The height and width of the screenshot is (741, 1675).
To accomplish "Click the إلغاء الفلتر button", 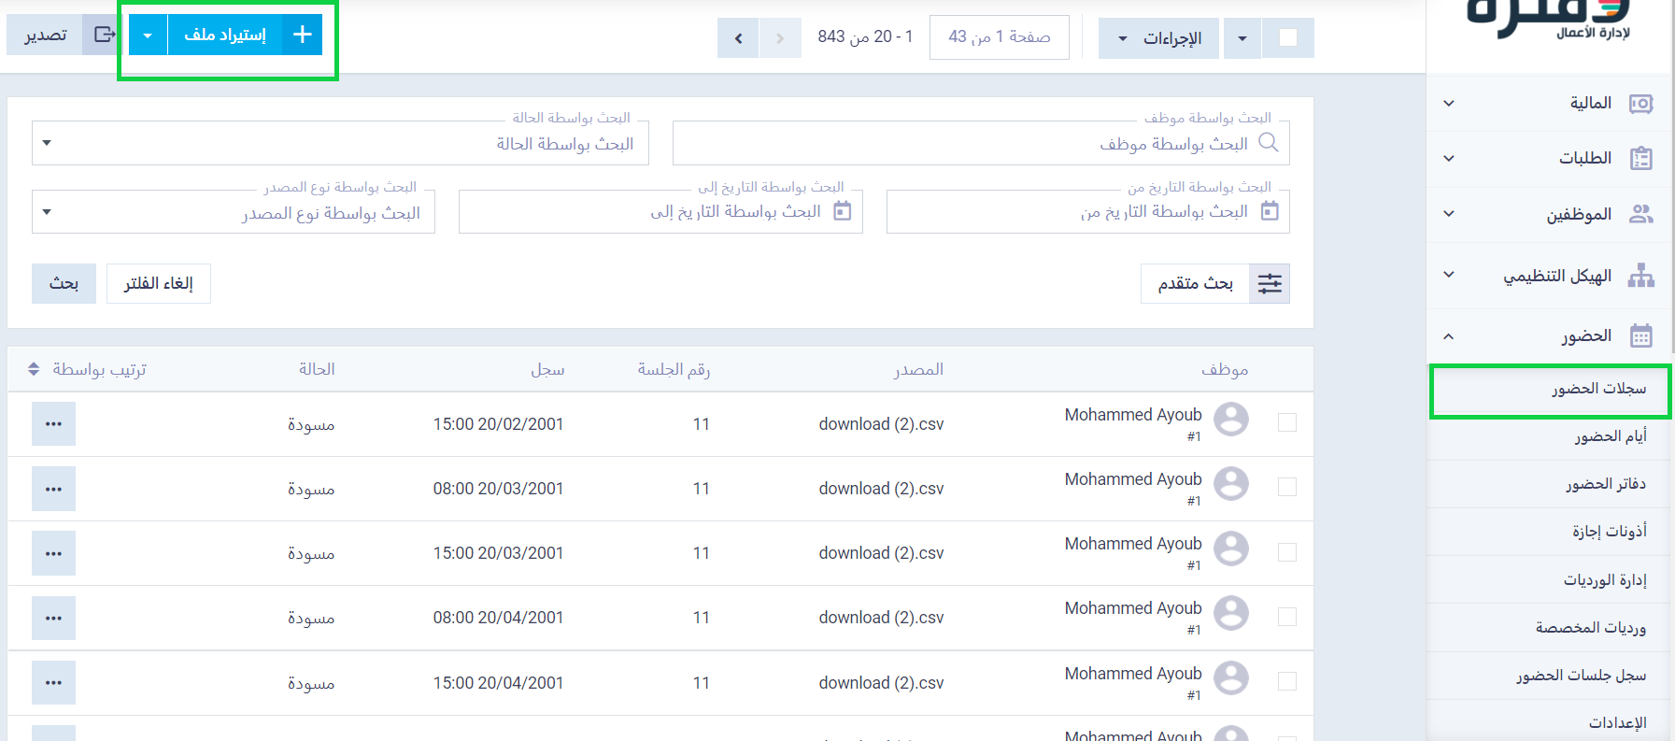I will tap(159, 283).
